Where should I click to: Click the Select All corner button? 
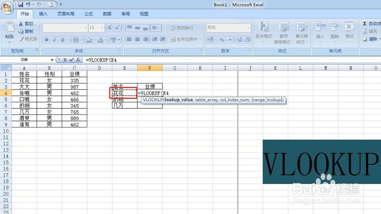pos(6,68)
